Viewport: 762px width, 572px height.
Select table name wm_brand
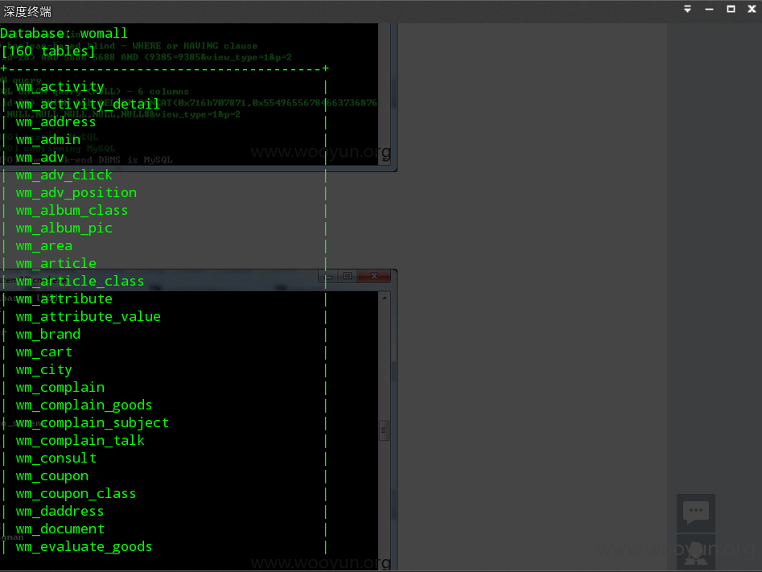tap(48, 335)
